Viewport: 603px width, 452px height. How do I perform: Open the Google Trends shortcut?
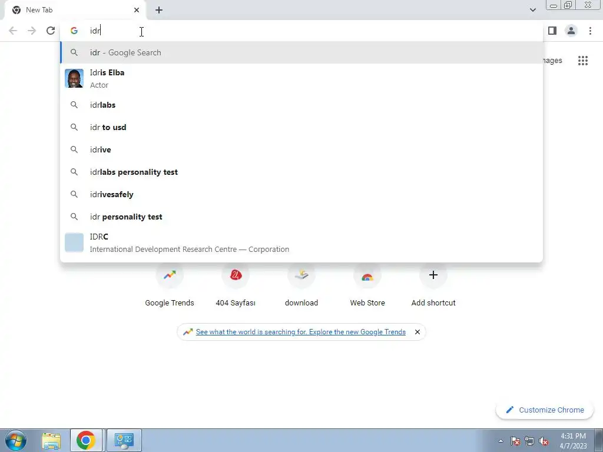click(170, 285)
